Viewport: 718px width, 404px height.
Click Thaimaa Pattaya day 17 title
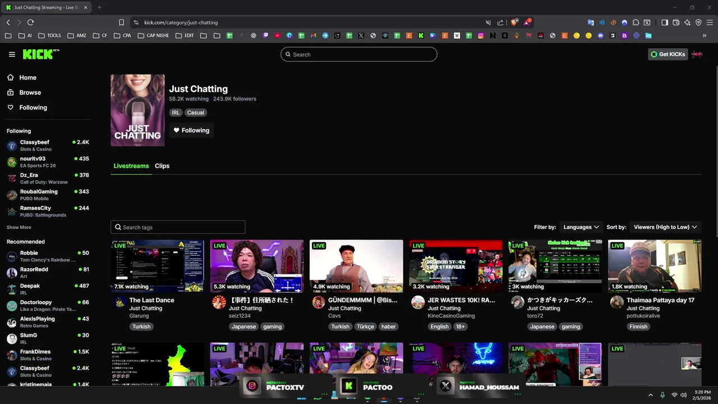coord(660,300)
